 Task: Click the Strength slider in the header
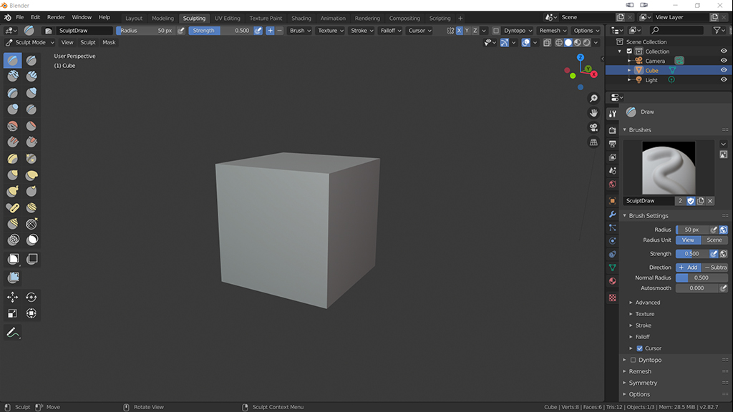215,30
